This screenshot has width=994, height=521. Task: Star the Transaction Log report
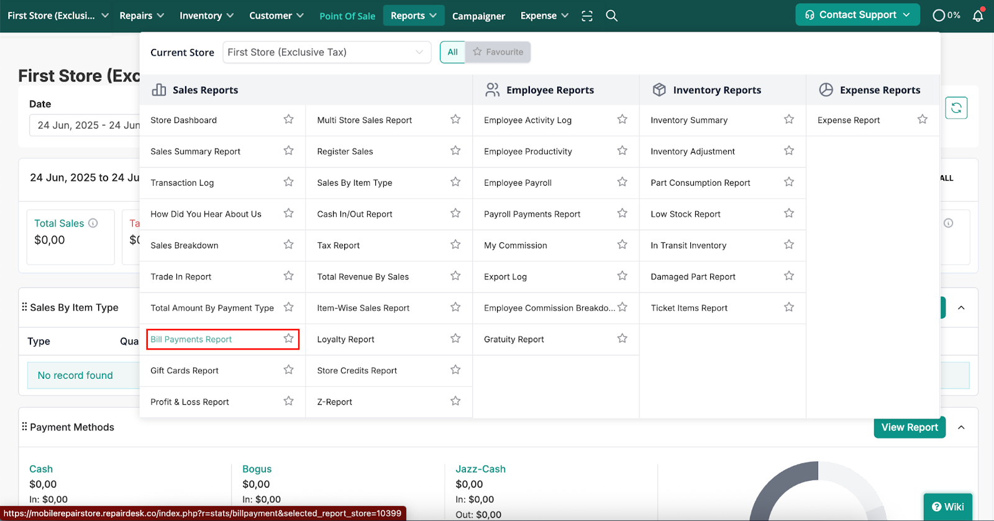pyautogui.click(x=289, y=182)
